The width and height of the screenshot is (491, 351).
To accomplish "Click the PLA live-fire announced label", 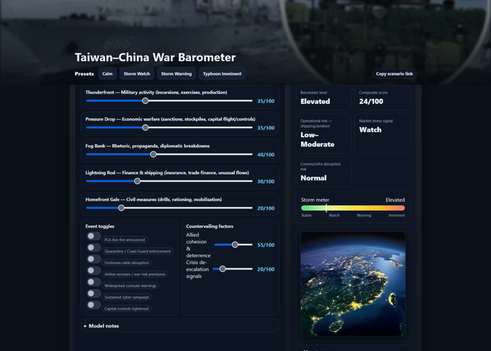I will click(125, 240).
